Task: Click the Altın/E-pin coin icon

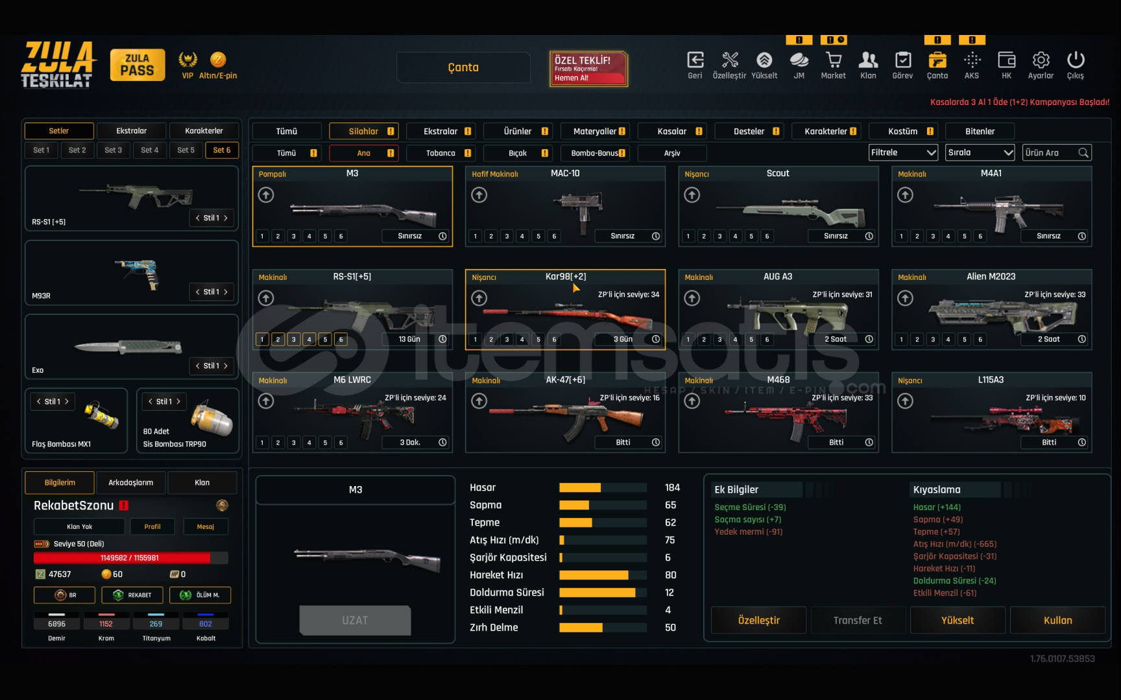Action: 218,60
